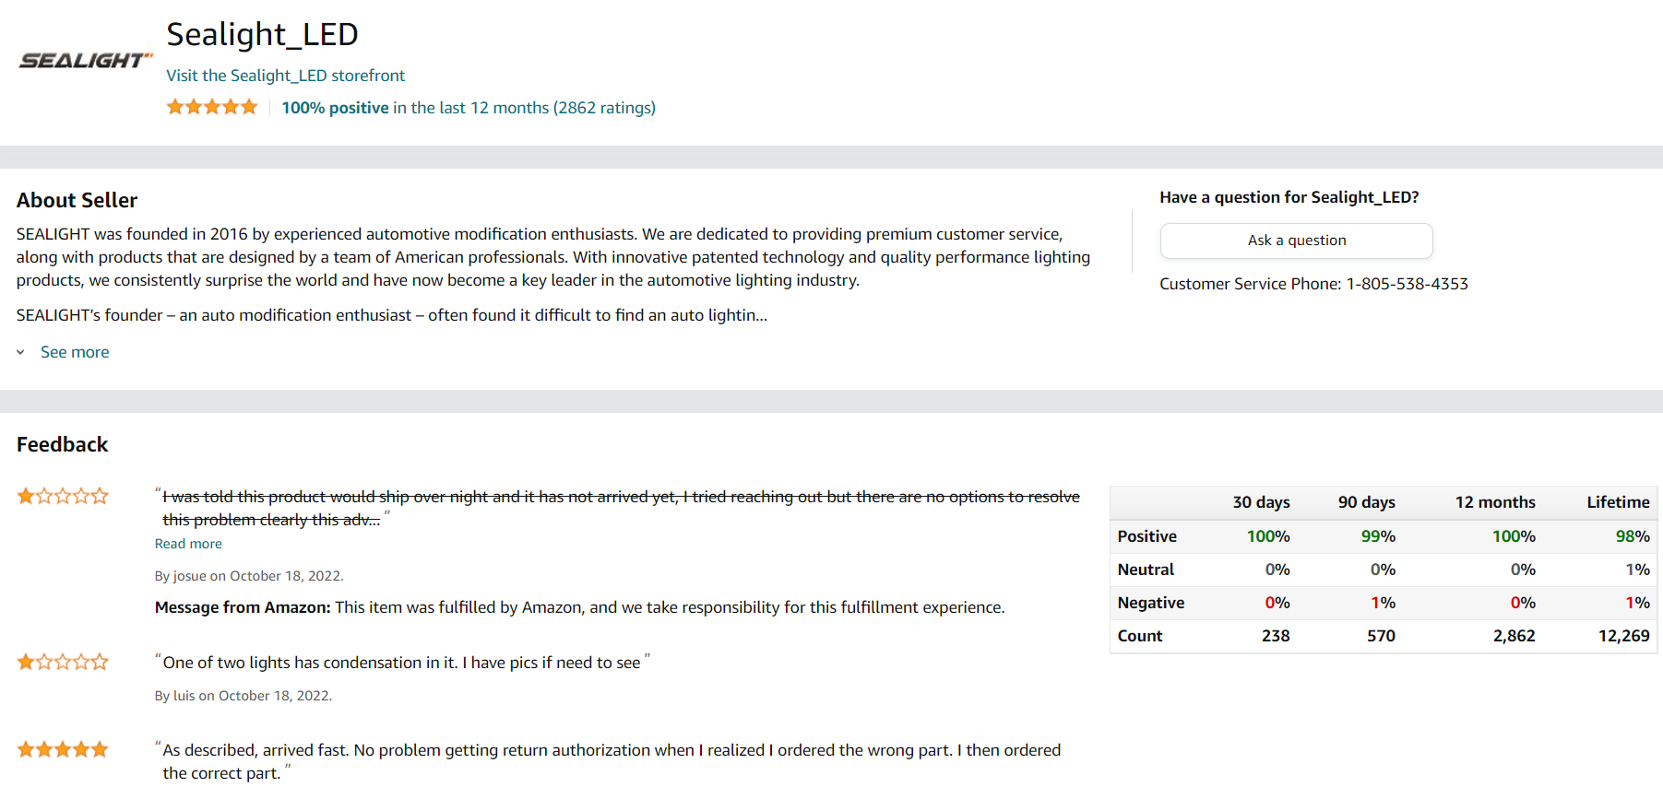Select the 12 months column header

[x=1495, y=502]
